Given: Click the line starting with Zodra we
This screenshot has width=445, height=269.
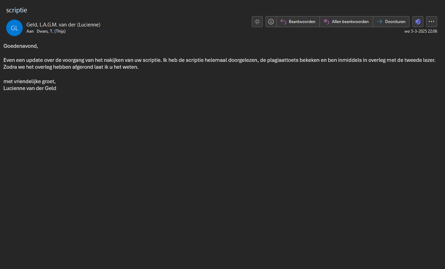Looking at the screenshot, I should [70, 67].
